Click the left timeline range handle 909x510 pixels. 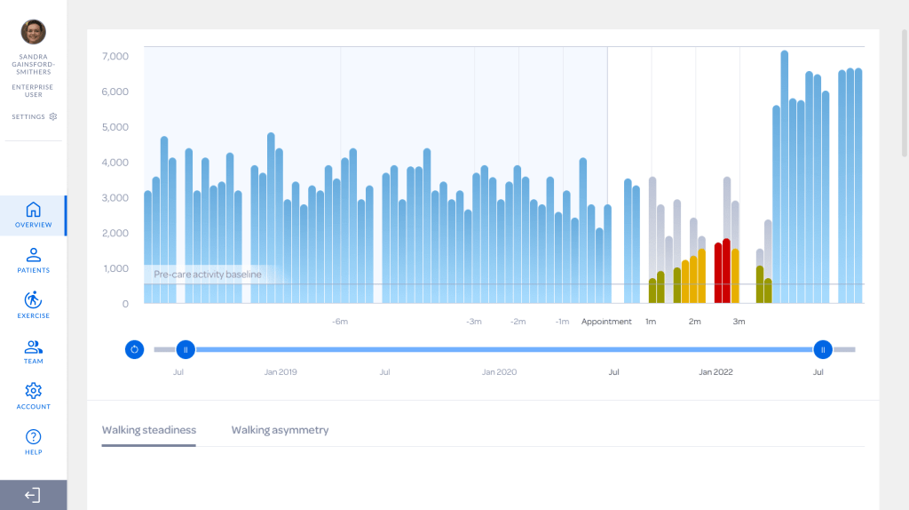click(185, 349)
